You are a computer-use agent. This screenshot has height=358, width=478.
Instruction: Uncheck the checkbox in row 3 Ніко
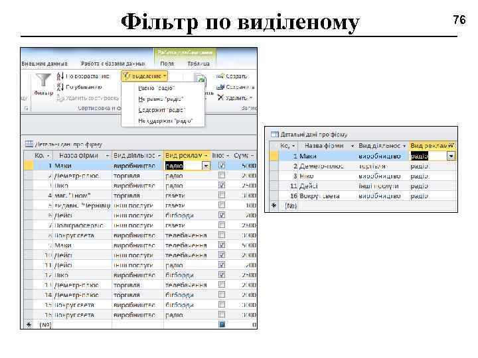(x=222, y=185)
